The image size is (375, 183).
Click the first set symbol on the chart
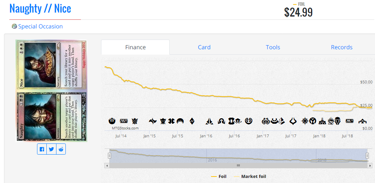[112, 121]
